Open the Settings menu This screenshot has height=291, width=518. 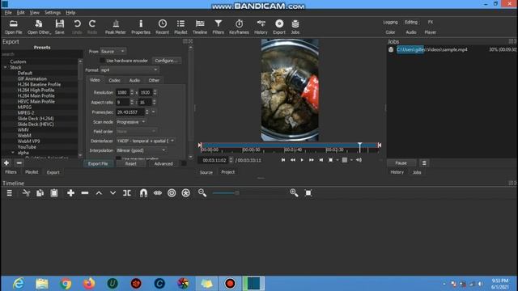(53, 13)
